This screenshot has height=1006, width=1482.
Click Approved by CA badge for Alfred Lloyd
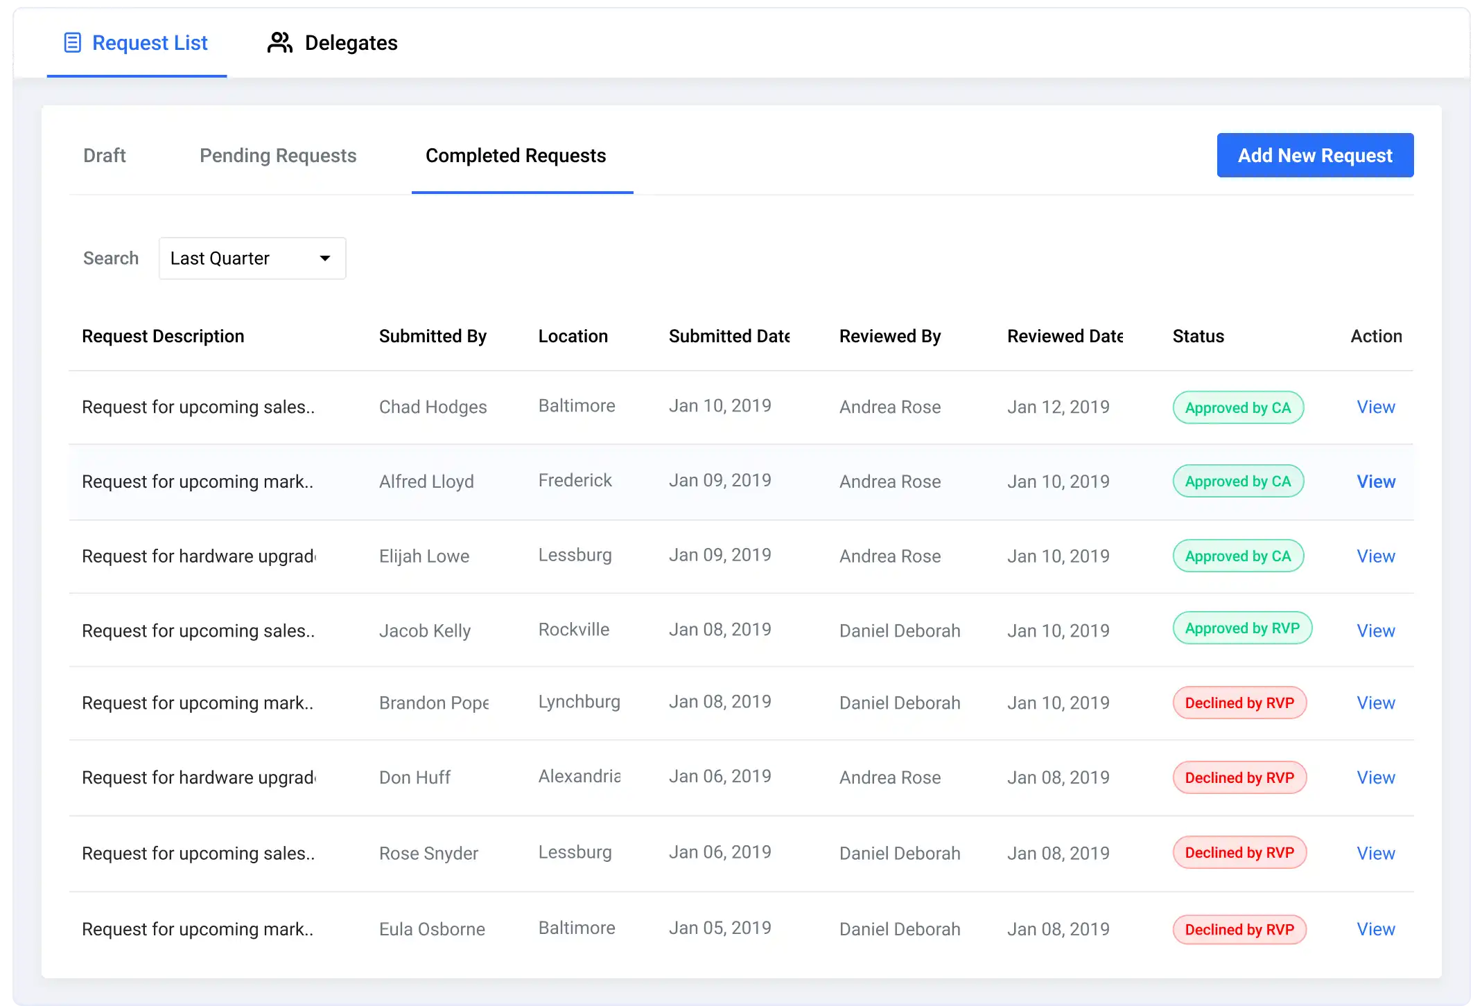[x=1238, y=481]
